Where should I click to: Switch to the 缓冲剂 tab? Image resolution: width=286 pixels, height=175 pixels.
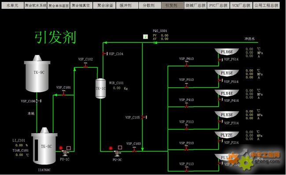127,5
